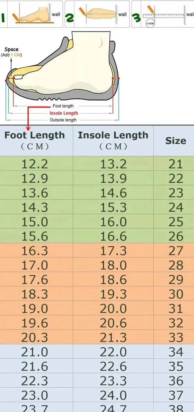Click the Outsole length diagram label
194x412 pixels.
tap(63, 120)
